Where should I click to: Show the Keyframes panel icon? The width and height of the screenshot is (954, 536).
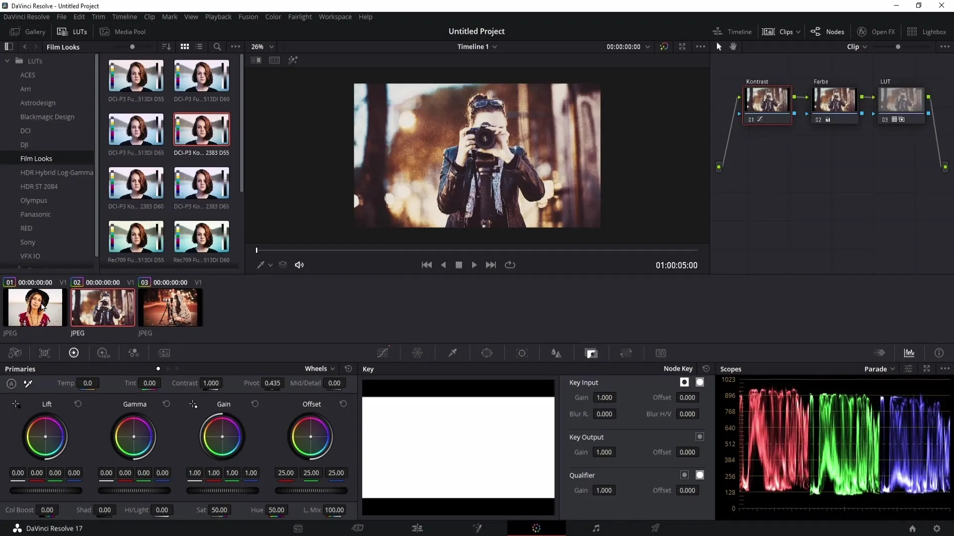[880, 353]
